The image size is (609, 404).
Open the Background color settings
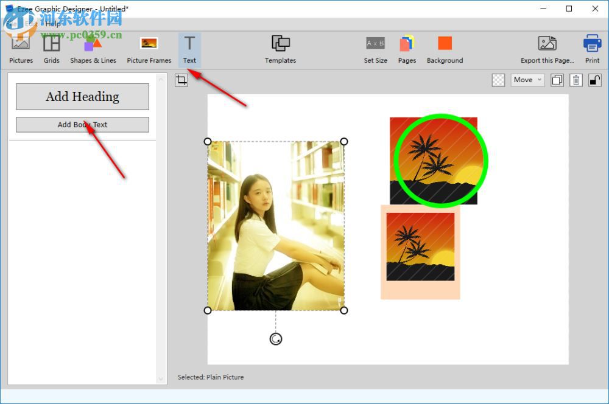[x=445, y=49]
